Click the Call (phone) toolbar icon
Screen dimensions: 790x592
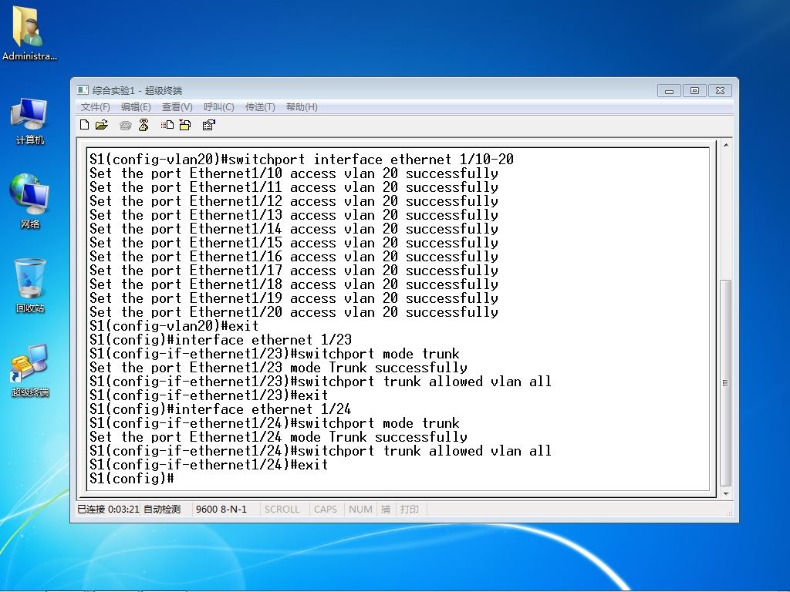tap(126, 126)
